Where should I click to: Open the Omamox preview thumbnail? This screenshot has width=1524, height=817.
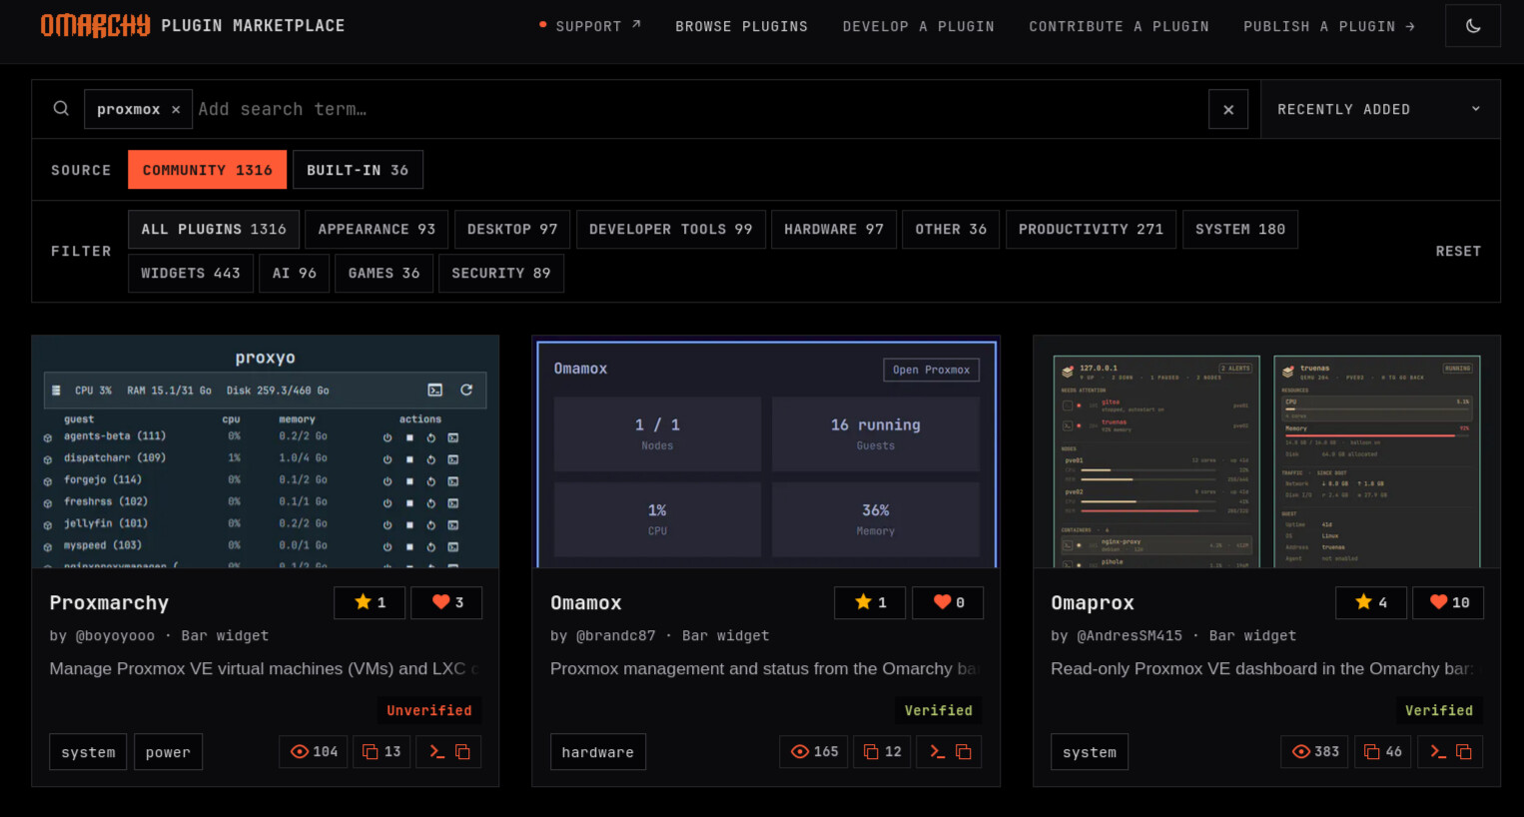click(766, 452)
